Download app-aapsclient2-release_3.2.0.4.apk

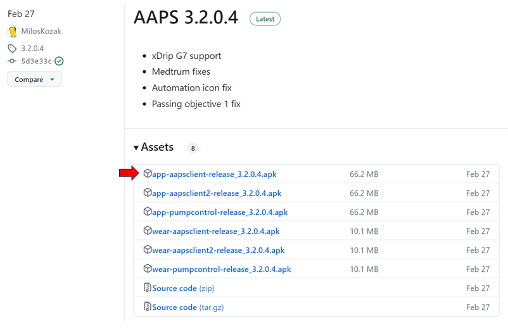pyautogui.click(x=217, y=193)
